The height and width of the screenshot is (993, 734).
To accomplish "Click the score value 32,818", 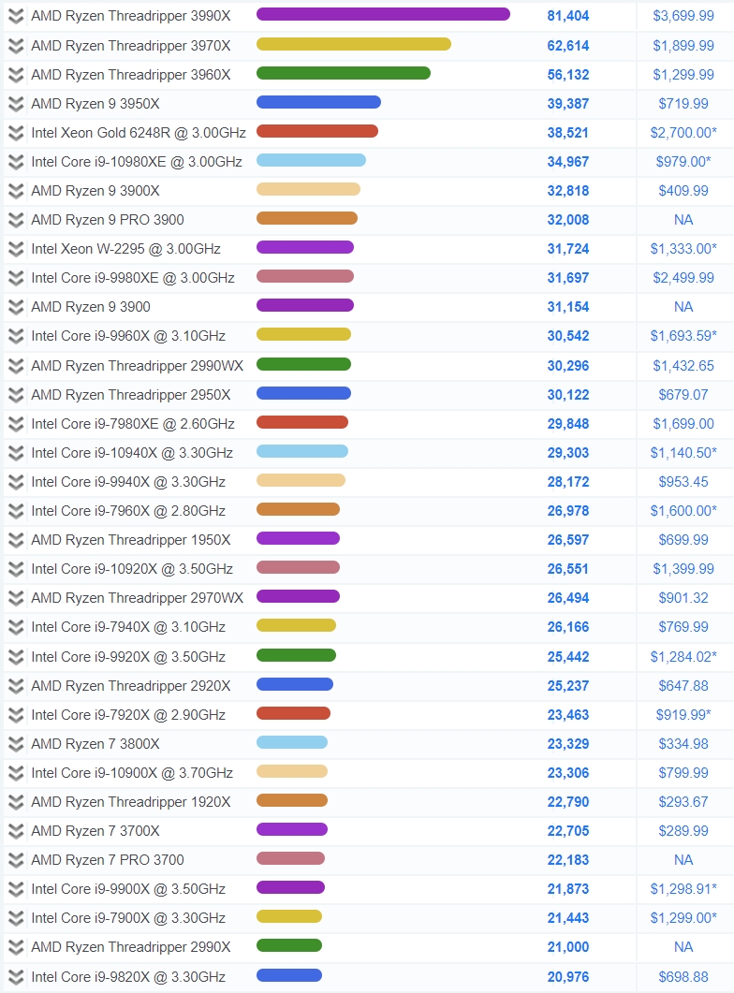I will [x=568, y=191].
